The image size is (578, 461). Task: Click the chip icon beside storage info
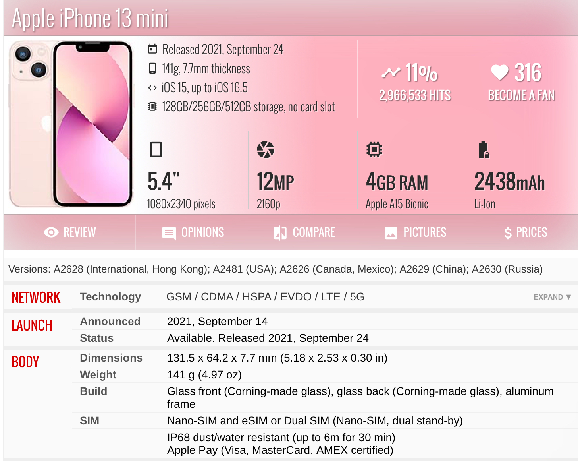[152, 107]
